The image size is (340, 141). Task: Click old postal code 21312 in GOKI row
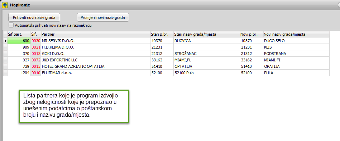click(162, 54)
